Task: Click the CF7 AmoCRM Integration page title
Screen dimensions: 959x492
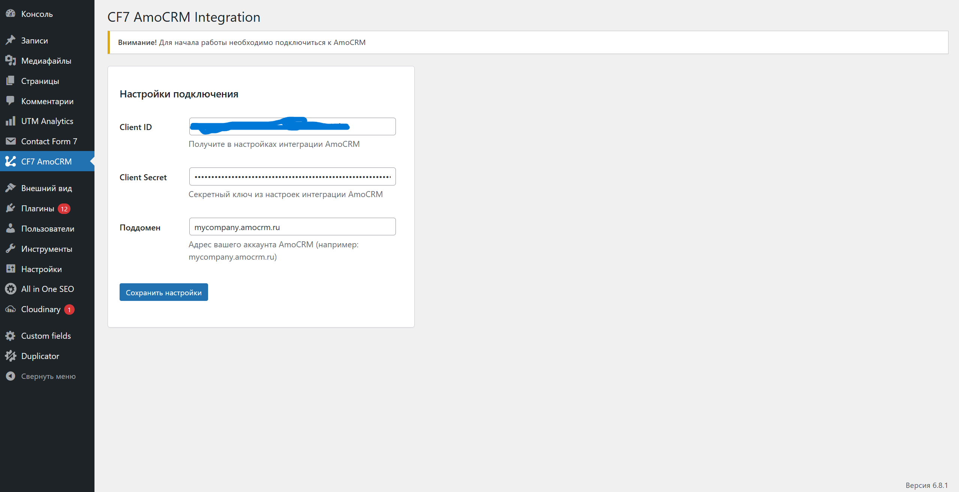Action: [x=184, y=17]
